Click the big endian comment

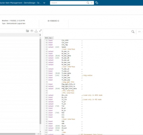coord(88,76)
